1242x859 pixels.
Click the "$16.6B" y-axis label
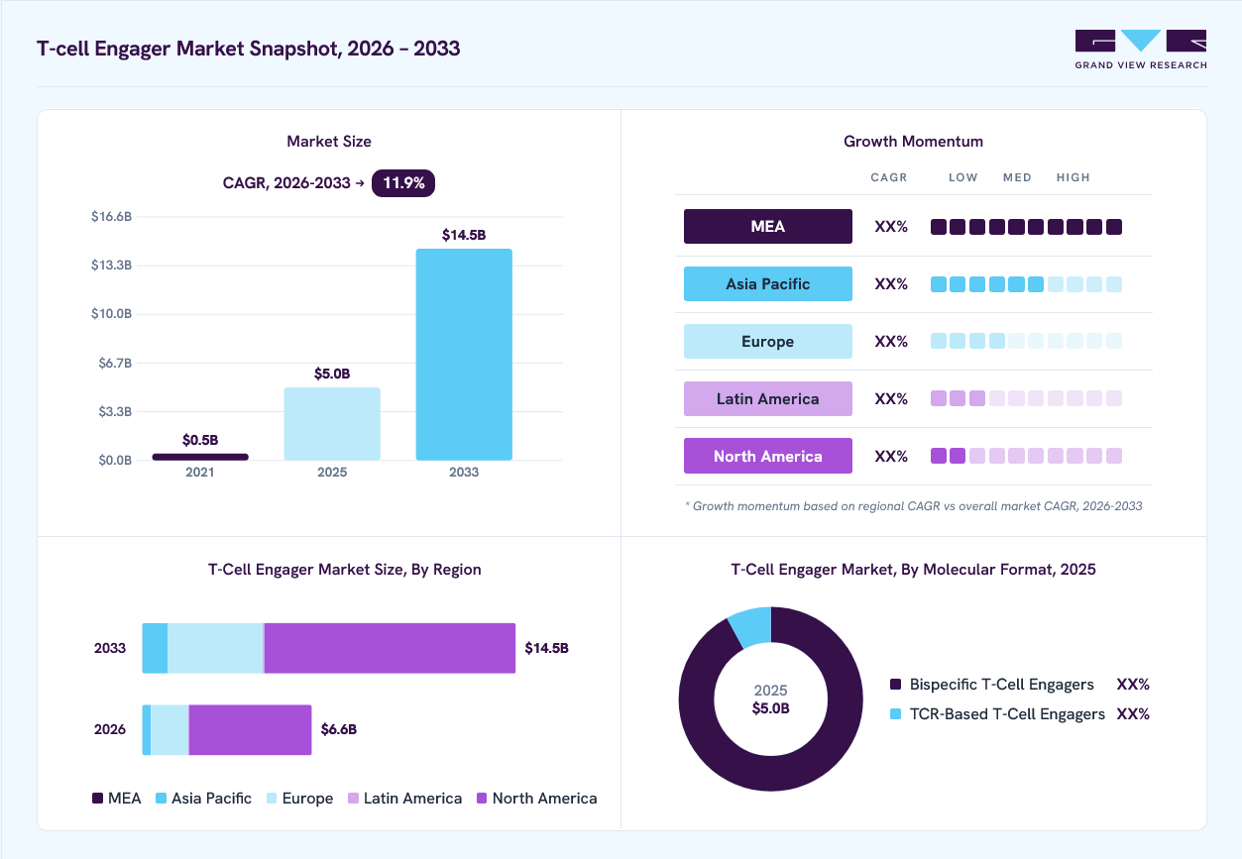coord(111,216)
